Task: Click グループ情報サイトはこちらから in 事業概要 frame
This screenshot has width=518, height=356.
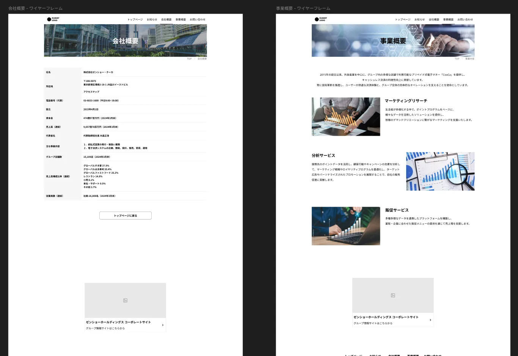Action: (x=373, y=323)
